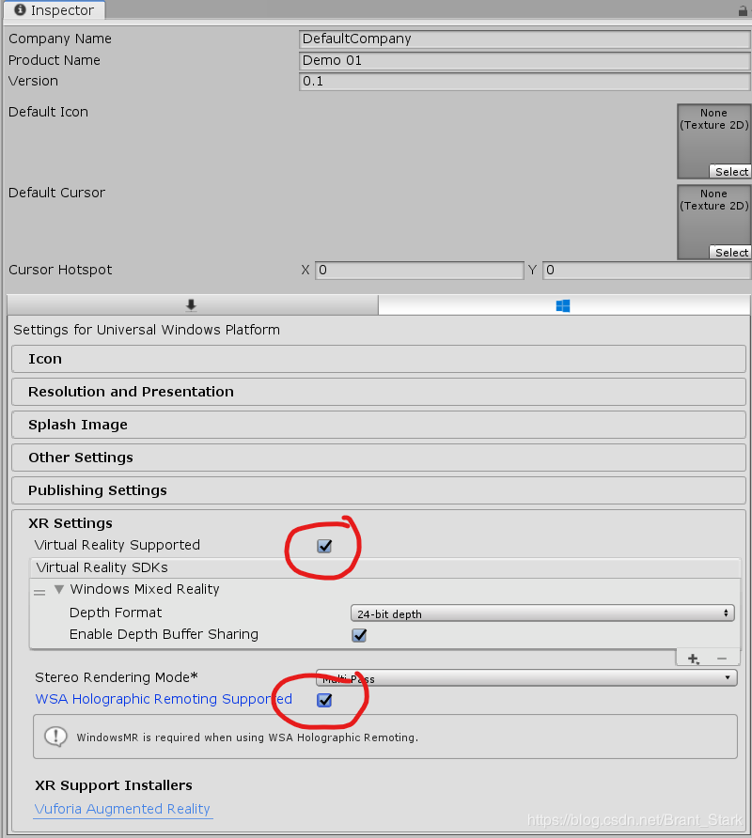The image size is (752, 838).
Task: Open the Depth Format dropdown
Action: point(542,613)
